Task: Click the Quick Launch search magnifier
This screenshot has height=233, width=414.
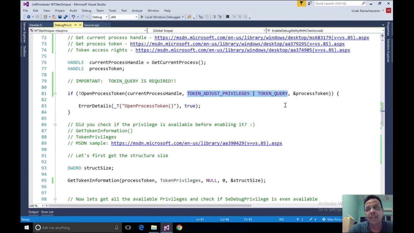Action: pyautogui.click(x=364, y=4)
